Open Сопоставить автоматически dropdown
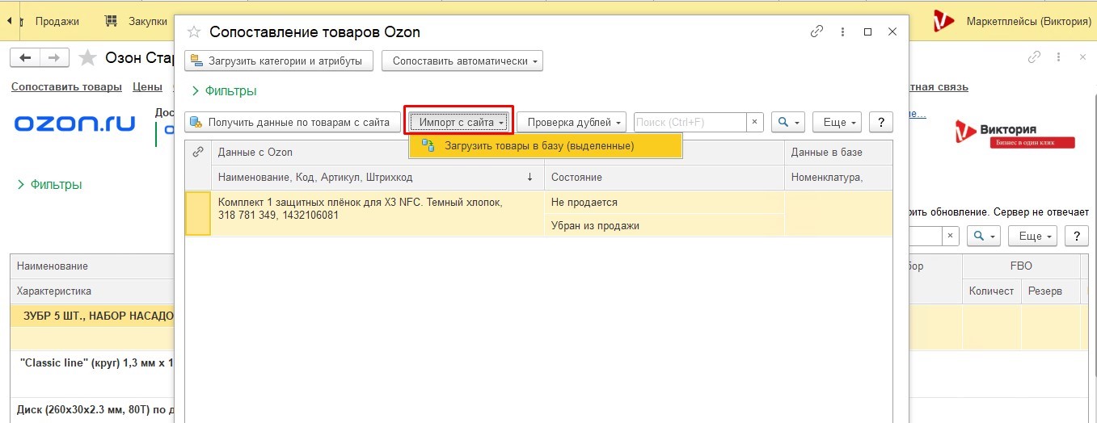 (462, 61)
